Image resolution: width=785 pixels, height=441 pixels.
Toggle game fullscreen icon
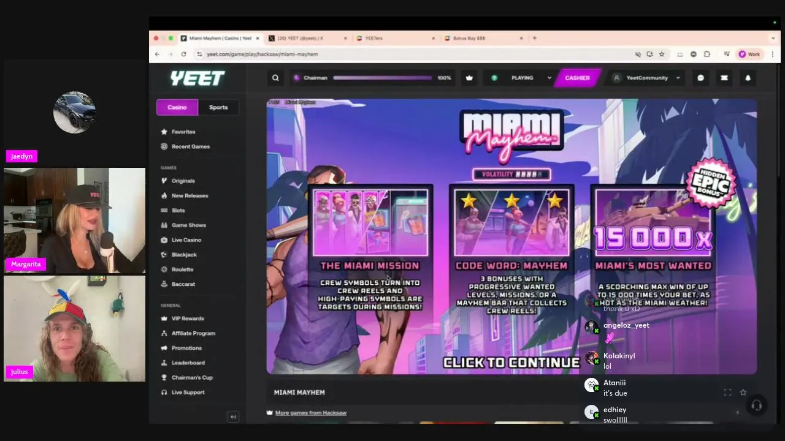click(727, 393)
